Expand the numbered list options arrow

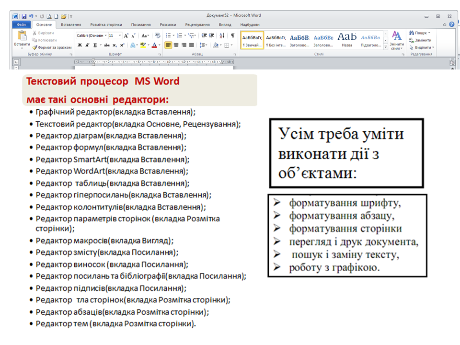point(185,36)
